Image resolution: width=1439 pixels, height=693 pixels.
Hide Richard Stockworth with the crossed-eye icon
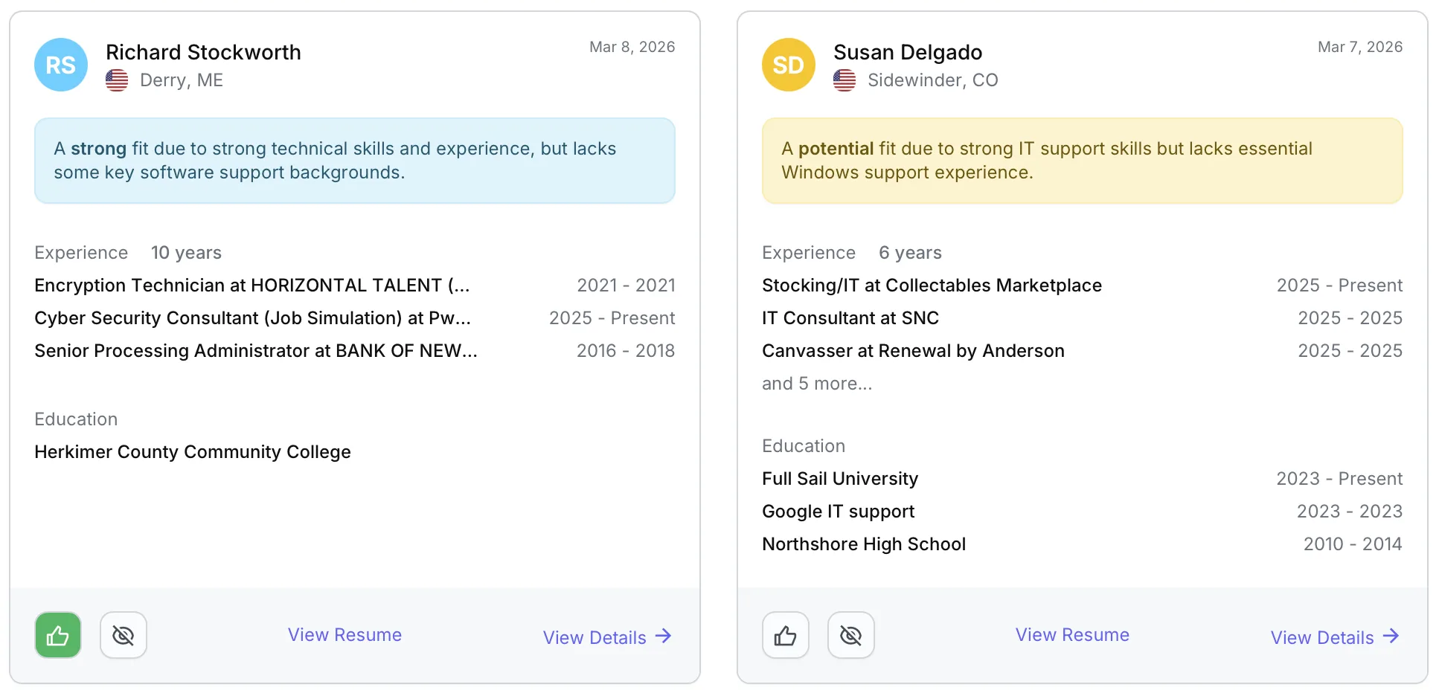(x=124, y=636)
